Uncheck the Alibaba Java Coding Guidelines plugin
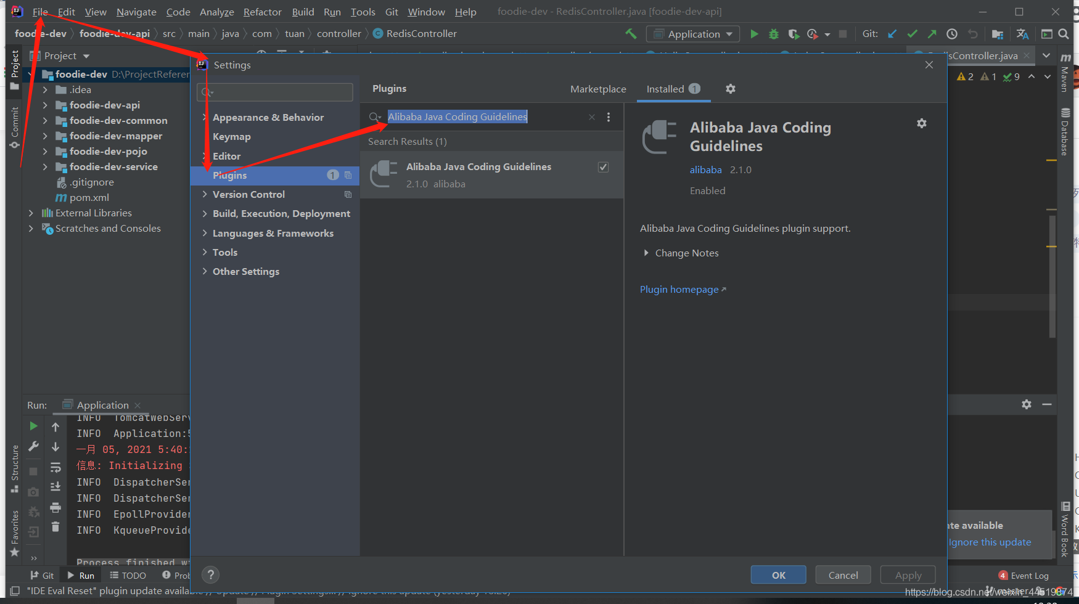The width and height of the screenshot is (1079, 604). [x=603, y=167]
